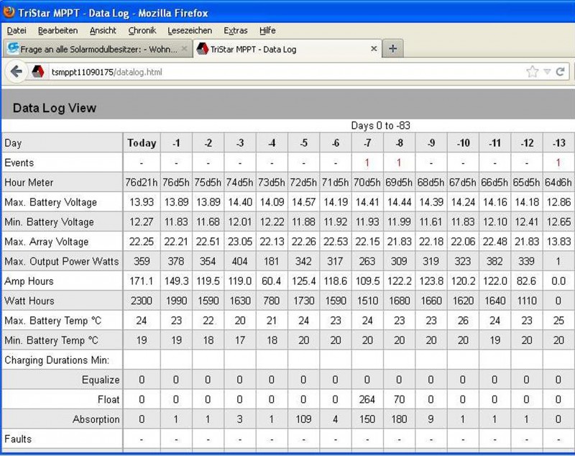Open a new tab with the plus button
Viewport: 575px width, 456px height.
(392, 49)
